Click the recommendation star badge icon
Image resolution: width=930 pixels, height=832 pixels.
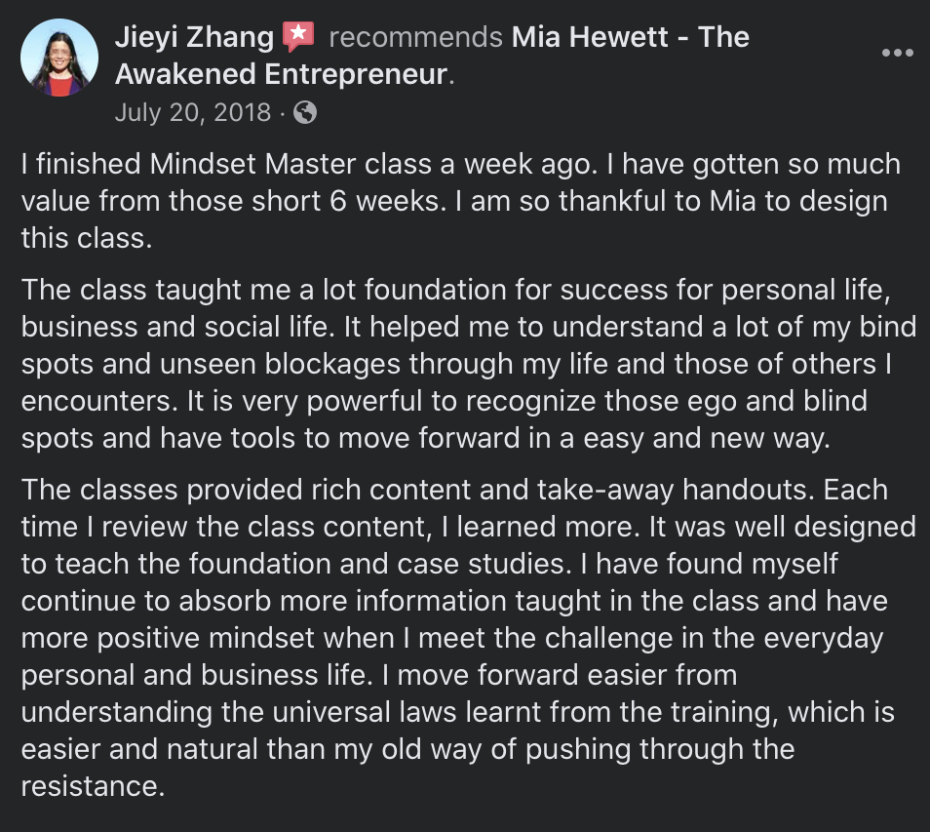[x=298, y=38]
